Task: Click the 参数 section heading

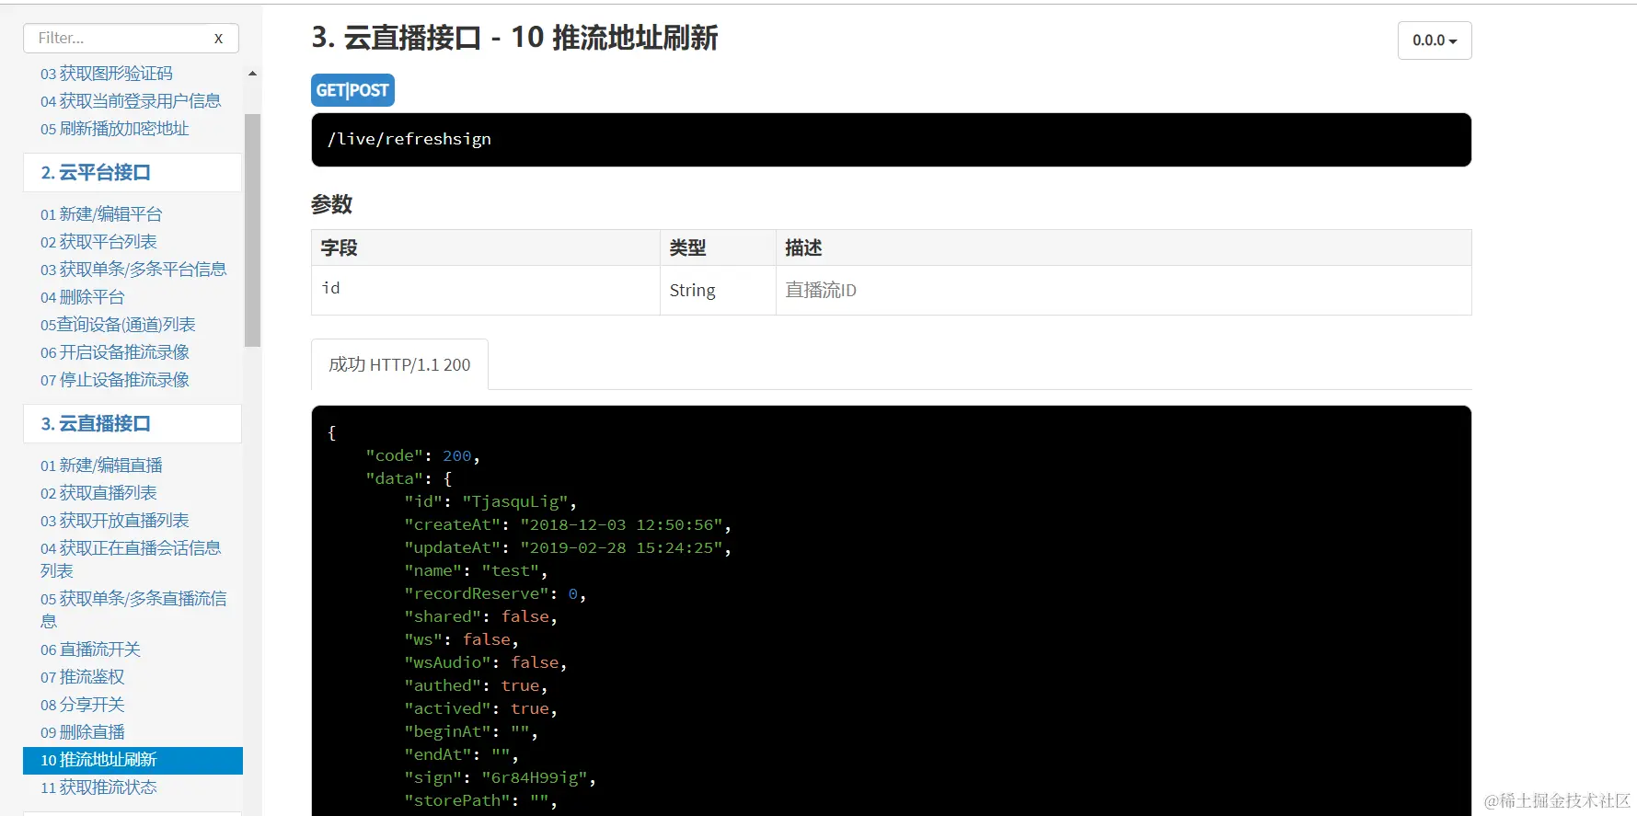Action: 331,204
